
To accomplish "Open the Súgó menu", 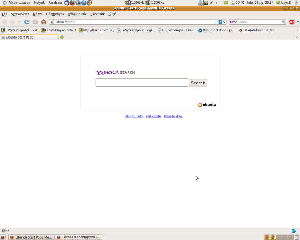I will [x=112, y=14].
